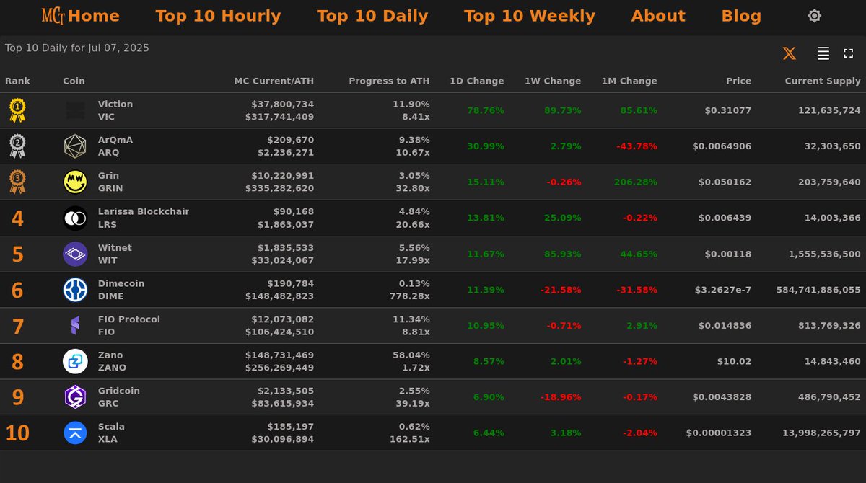Select the Dimecoin circular logo

pos(74,290)
